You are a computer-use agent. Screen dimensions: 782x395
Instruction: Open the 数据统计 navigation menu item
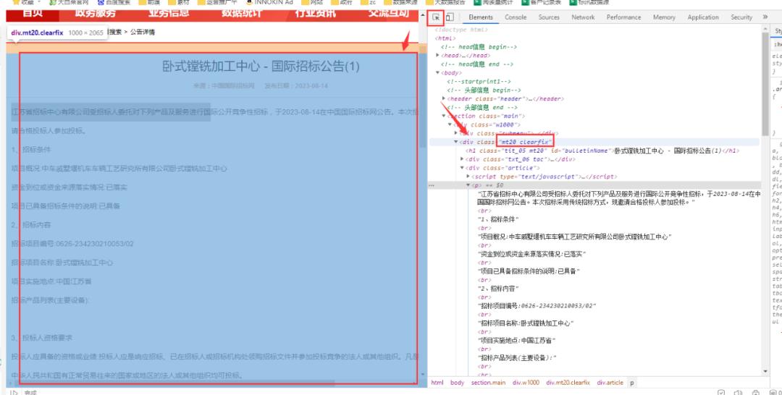(242, 14)
